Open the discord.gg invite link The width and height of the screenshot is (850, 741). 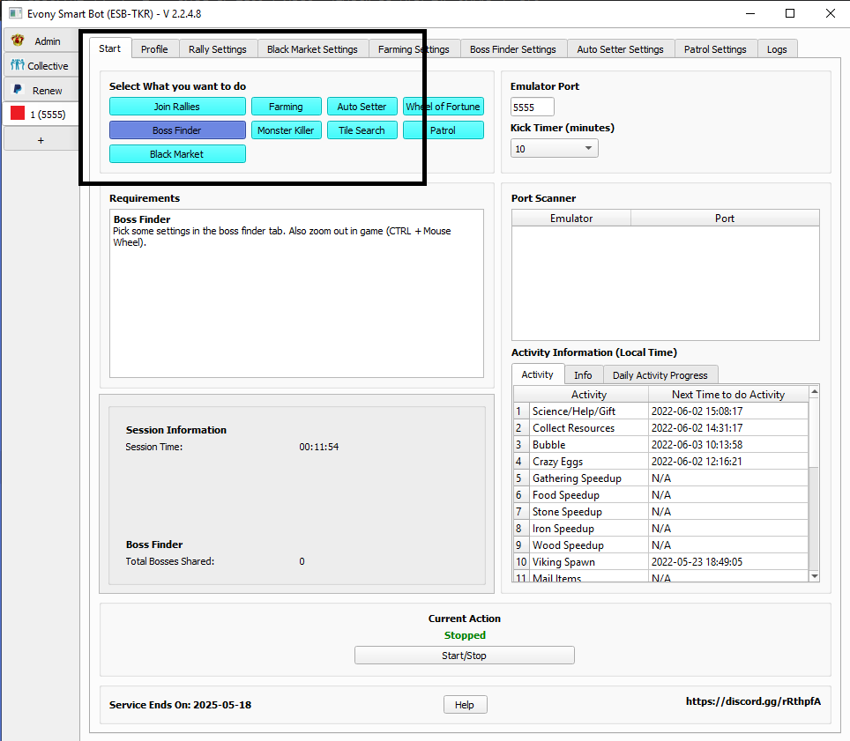click(753, 701)
